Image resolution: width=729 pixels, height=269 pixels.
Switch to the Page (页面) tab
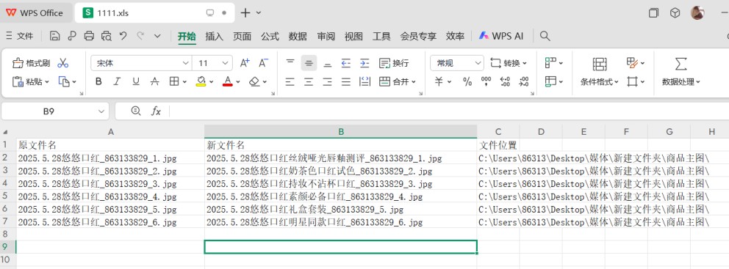point(242,36)
